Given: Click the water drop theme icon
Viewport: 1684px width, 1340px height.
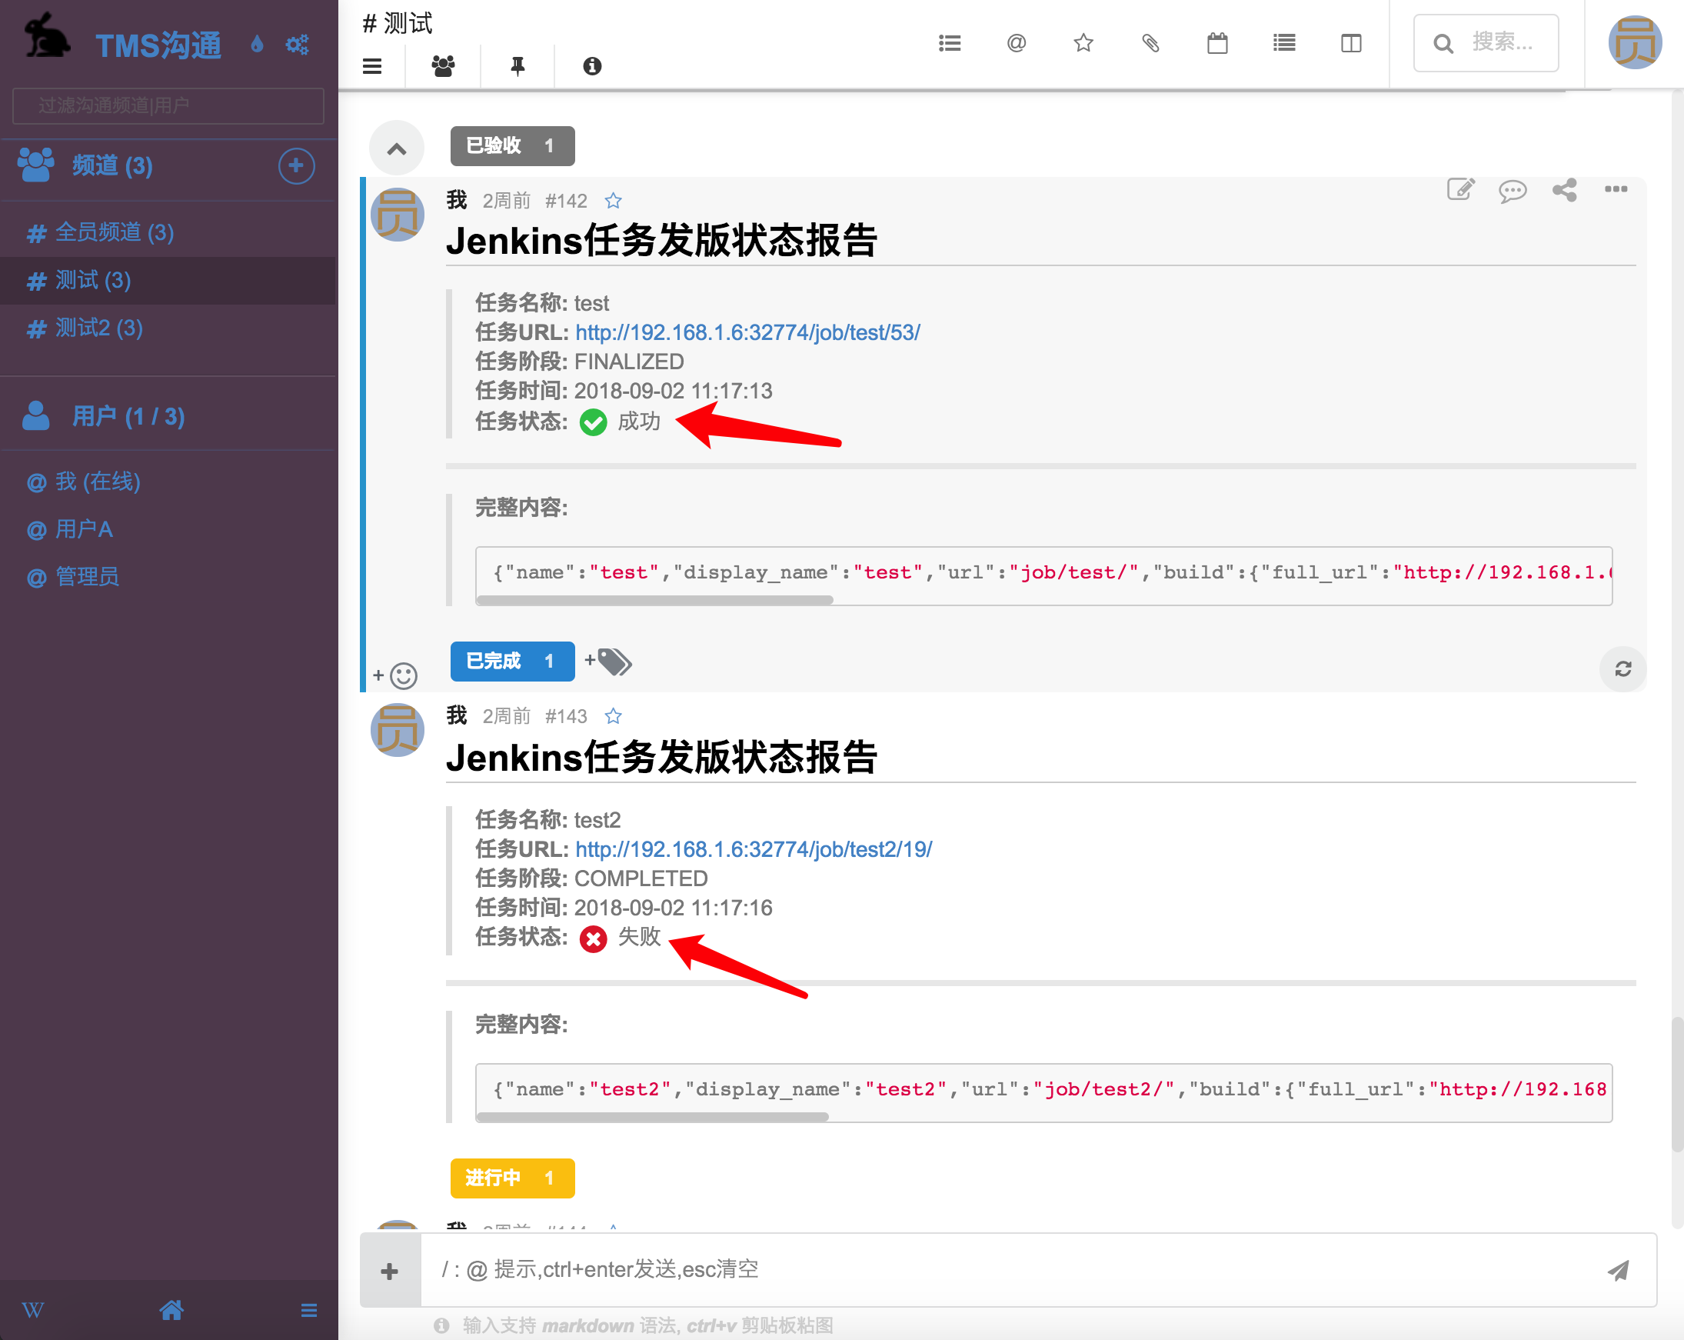Looking at the screenshot, I should [257, 44].
